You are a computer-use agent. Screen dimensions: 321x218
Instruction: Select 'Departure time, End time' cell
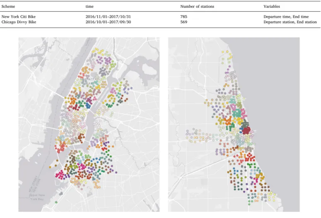click(286, 17)
